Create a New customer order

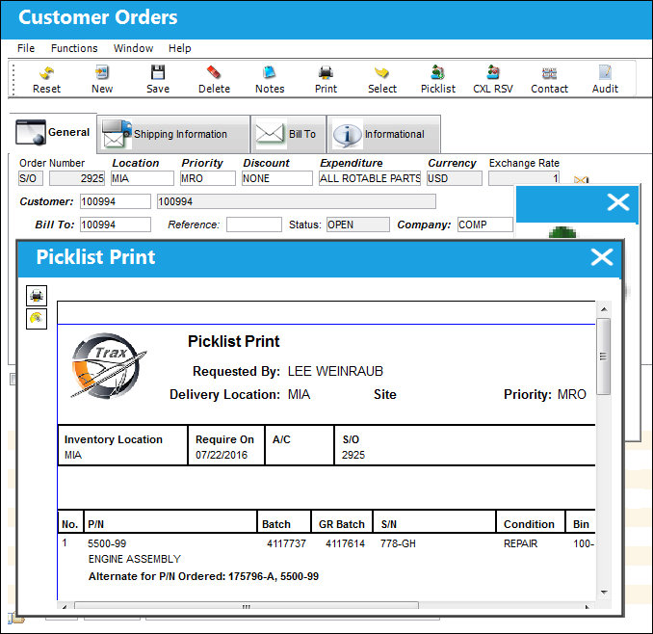coord(102,80)
